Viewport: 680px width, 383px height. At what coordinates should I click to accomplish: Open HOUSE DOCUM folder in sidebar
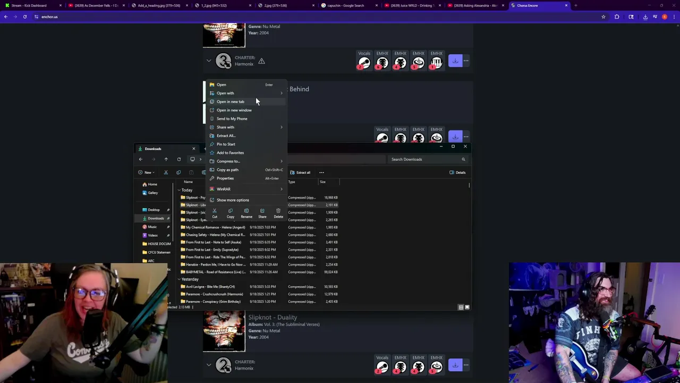[156, 244]
